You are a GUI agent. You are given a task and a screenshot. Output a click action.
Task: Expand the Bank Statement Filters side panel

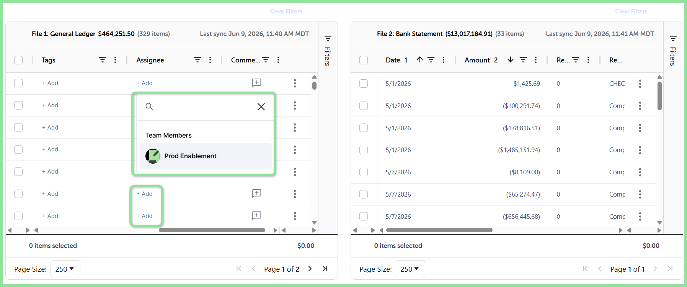(673, 50)
